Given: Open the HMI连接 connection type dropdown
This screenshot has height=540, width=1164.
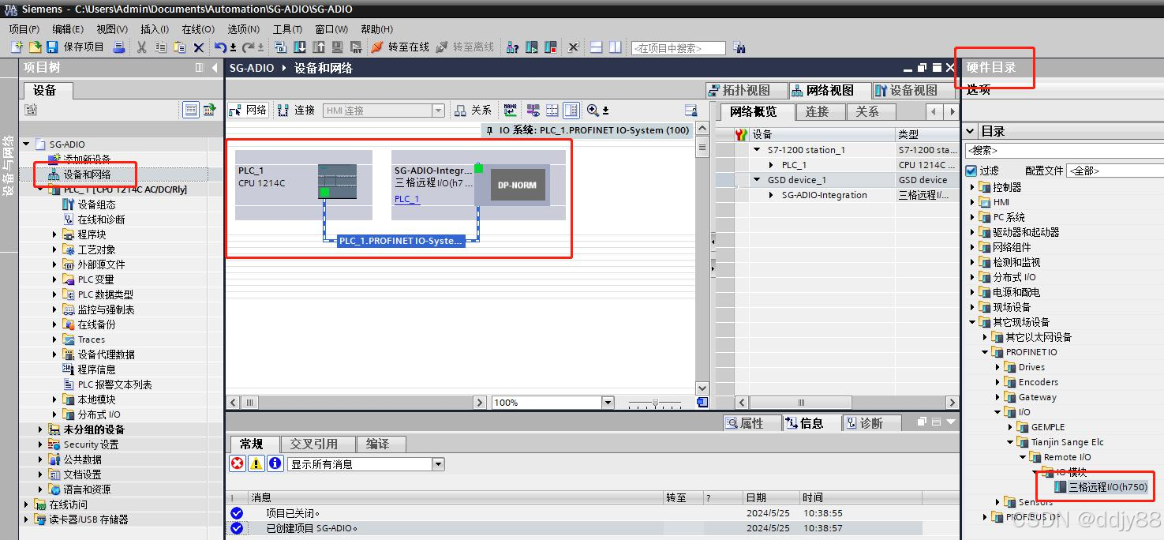Looking at the screenshot, I should [438, 111].
